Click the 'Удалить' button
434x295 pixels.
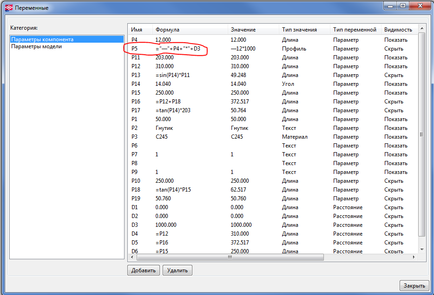pyautogui.click(x=177, y=270)
